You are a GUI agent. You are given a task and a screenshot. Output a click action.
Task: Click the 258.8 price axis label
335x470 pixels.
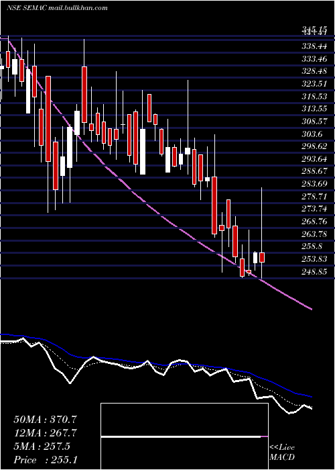[312, 246]
